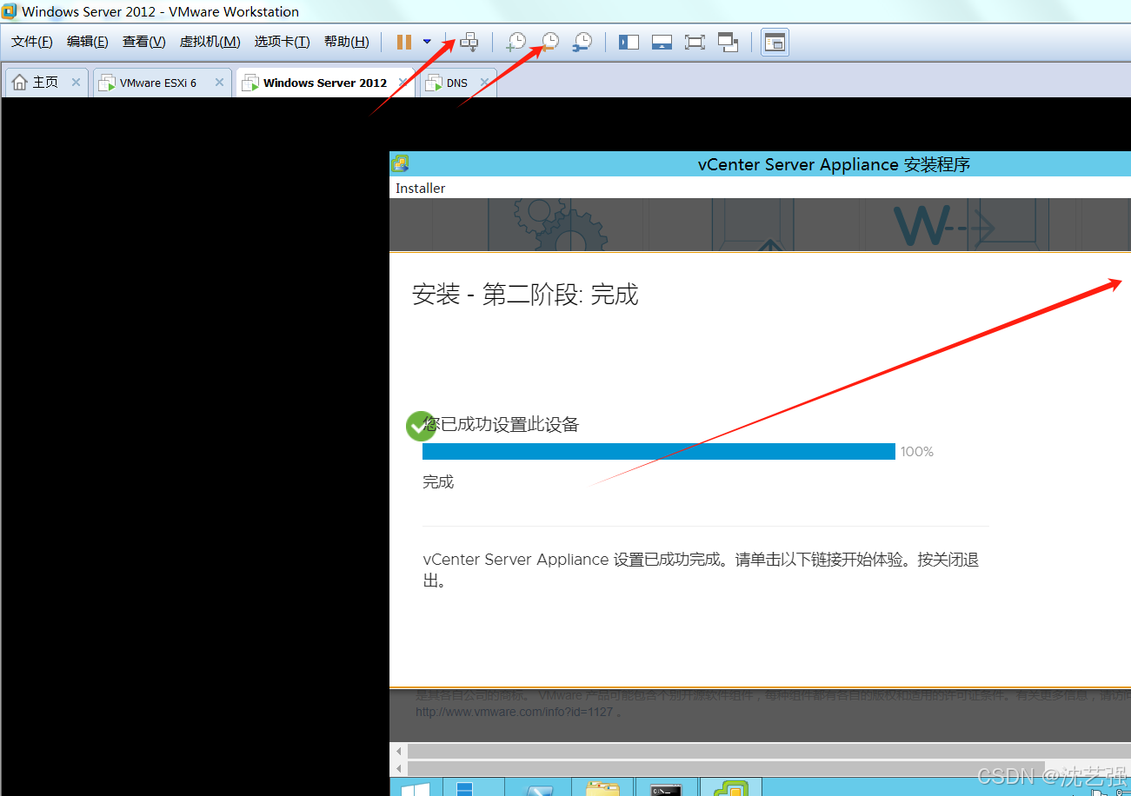The height and width of the screenshot is (796, 1131).
Task: Click the green success checkmark icon
Action: click(x=421, y=426)
